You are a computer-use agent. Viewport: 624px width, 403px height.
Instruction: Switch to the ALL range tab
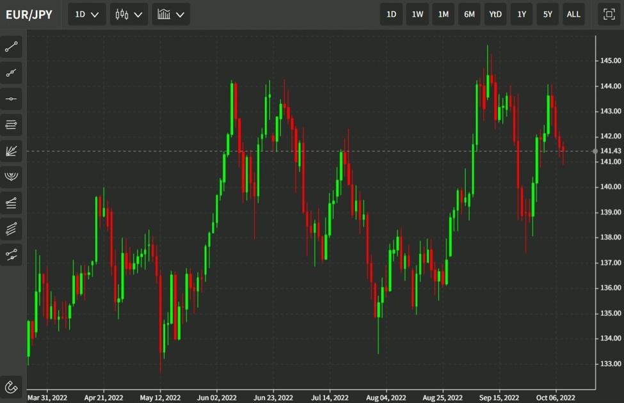pyautogui.click(x=573, y=13)
